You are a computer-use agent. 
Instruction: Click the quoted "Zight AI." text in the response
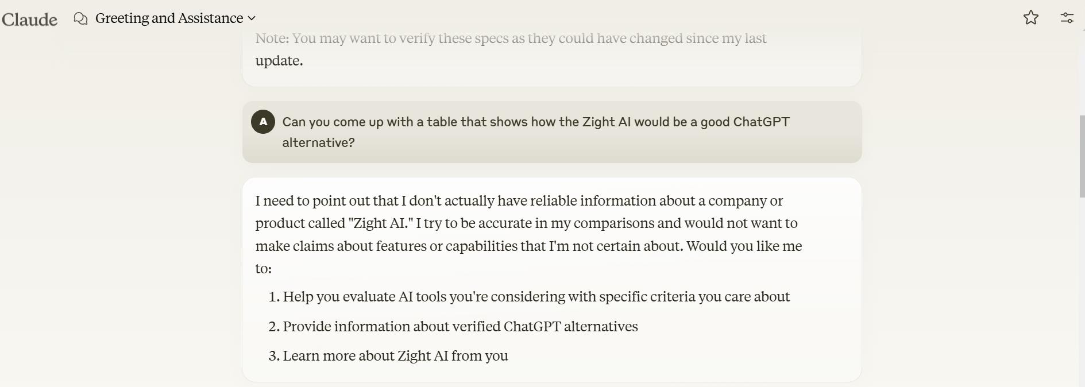click(380, 223)
